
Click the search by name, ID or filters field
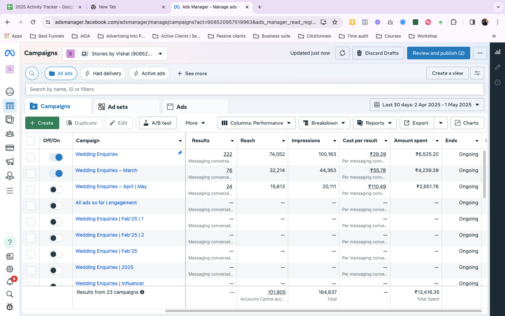point(254,89)
